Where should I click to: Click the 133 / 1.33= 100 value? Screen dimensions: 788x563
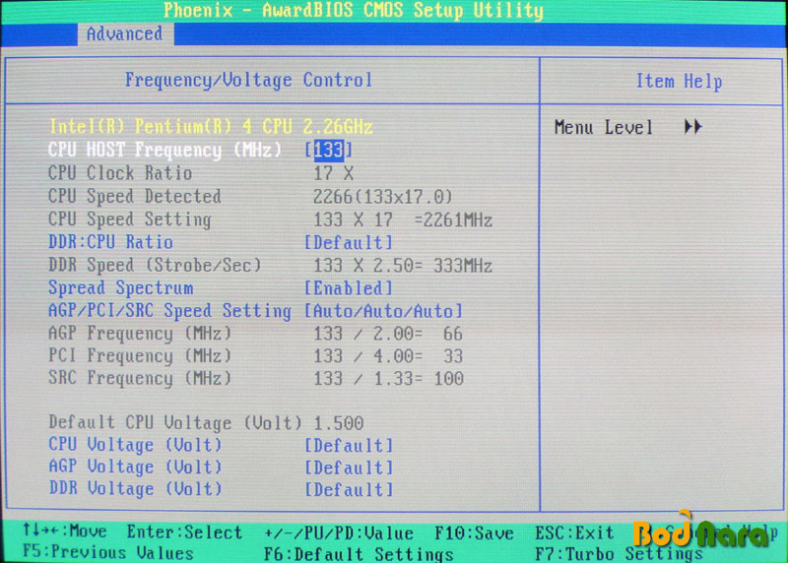(x=388, y=379)
